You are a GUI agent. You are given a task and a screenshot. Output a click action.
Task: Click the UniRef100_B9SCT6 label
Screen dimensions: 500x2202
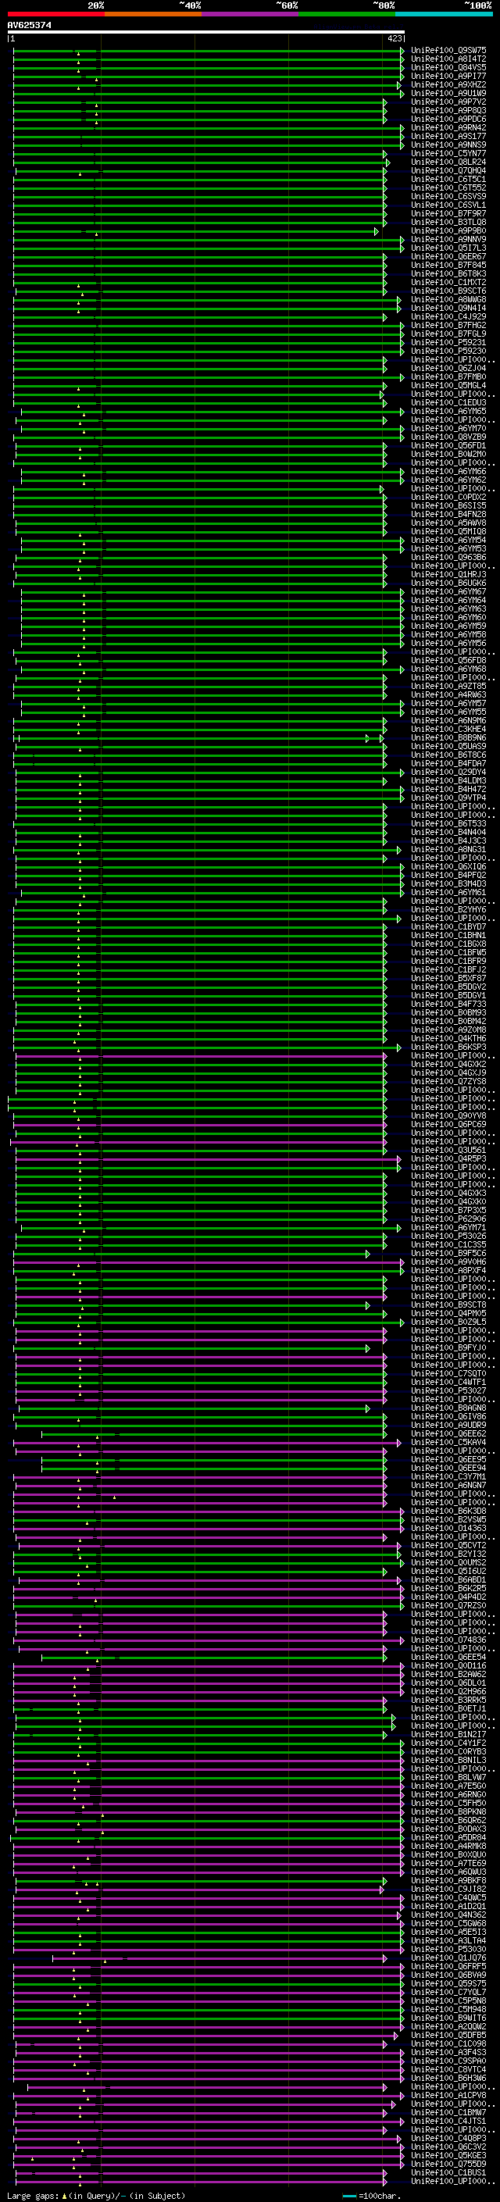[x=448, y=291]
